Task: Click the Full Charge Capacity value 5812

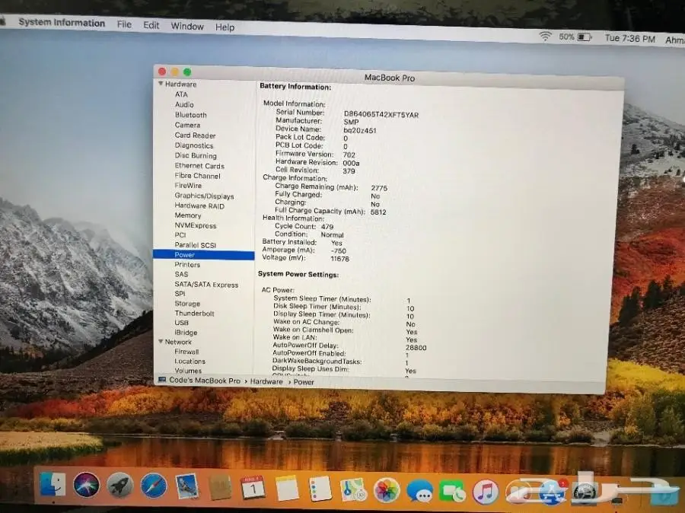Action: (x=378, y=212)
